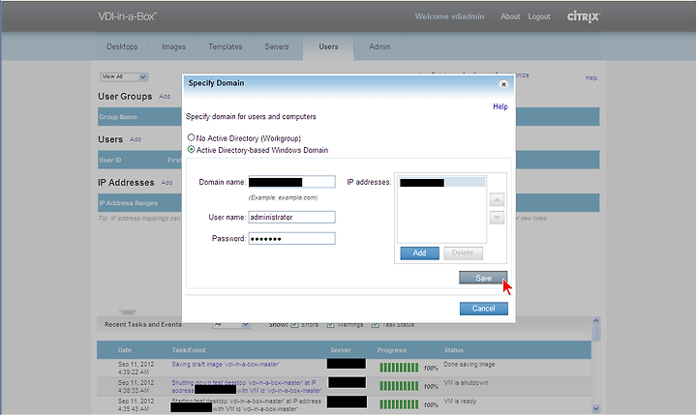Click the About link in header

510,16
